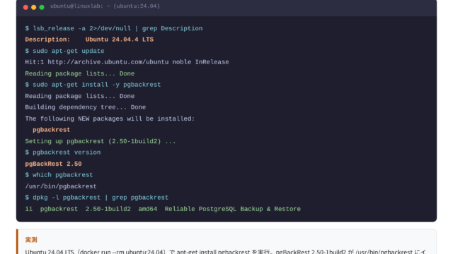Select the terminal title 'ubuntu@linuxlab: ~ (ubuntu:24.04)'

105,6
